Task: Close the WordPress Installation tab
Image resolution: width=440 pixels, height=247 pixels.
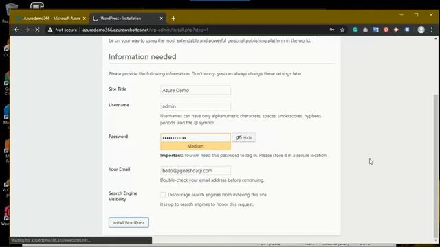Action: point(161,19)
